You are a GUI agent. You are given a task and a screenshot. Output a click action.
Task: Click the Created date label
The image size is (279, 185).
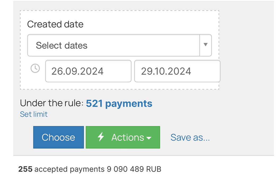point(55,24)
